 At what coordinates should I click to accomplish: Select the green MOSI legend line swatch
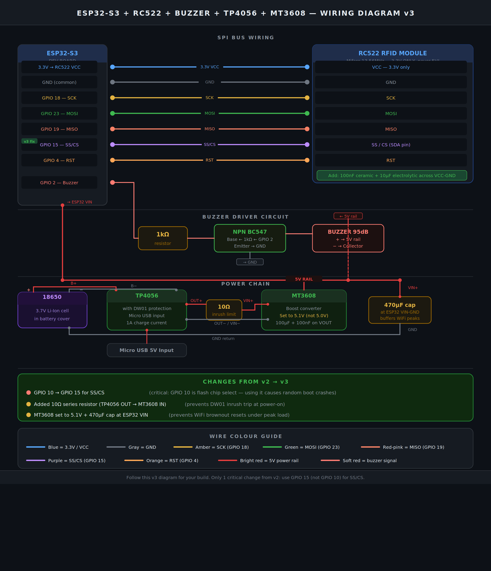(x=272, y=447)
